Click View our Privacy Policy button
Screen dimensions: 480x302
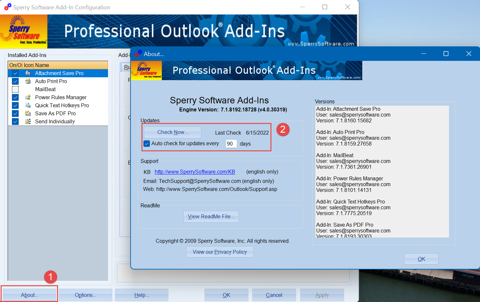click(x=220, y=252)
